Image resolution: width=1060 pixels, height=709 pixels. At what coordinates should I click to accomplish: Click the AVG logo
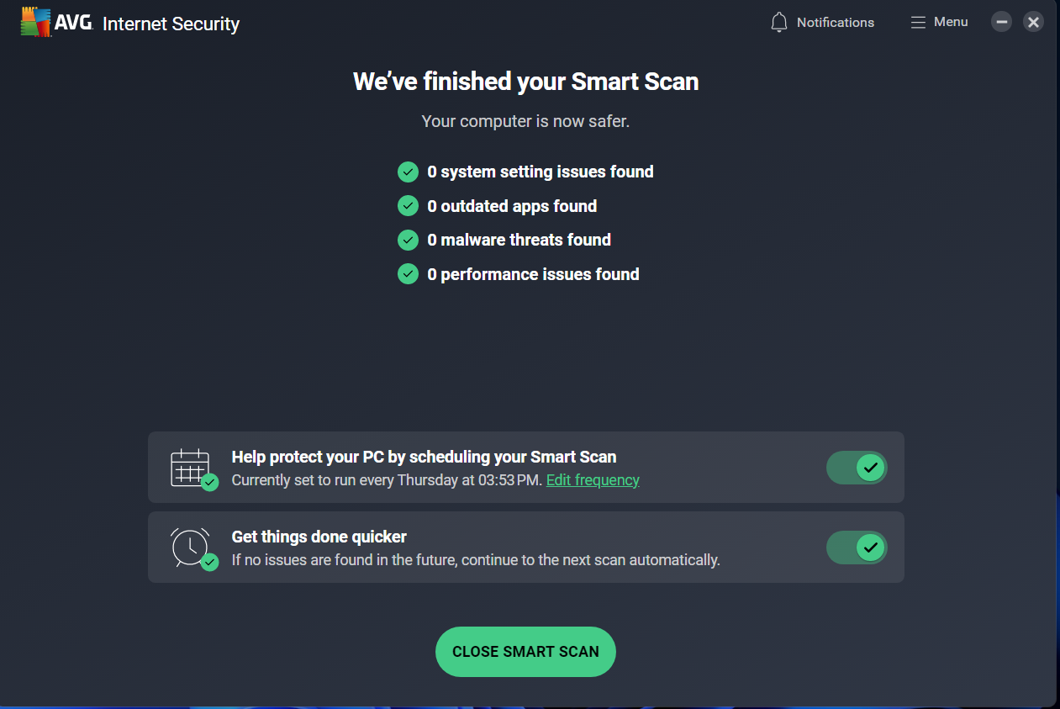(x=56, y=22)
